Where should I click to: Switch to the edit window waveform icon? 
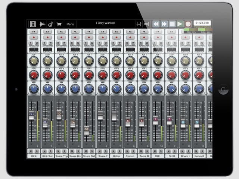click(x=43, y=24)
